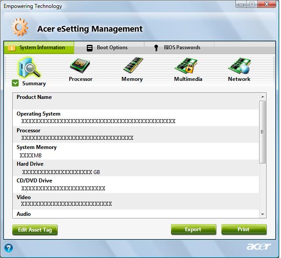Click the System Information tab info icon
Screen dimensions: 281x258
(12, 48)
